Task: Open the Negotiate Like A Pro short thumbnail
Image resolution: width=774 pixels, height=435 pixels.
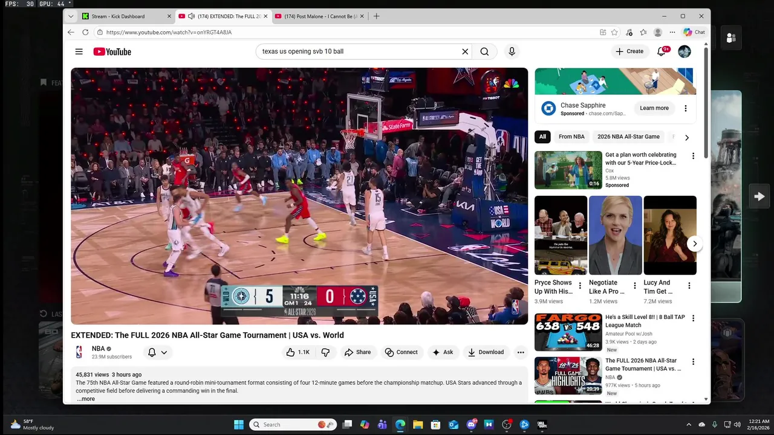Action: click(616, 235)
